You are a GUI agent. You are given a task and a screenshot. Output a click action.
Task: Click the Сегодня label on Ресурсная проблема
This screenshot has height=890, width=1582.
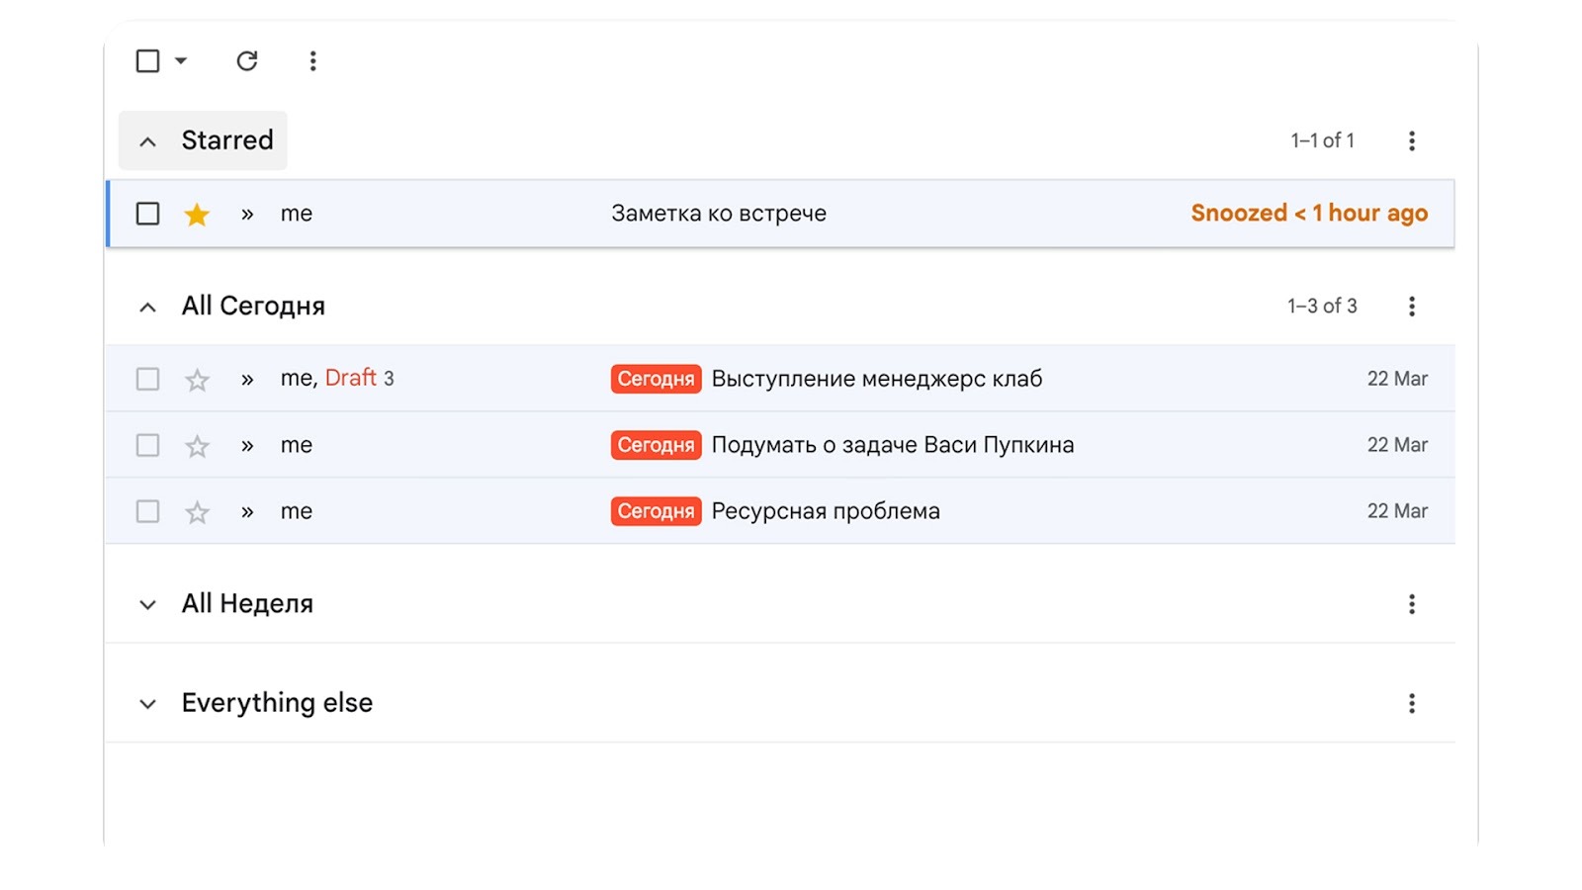coord(656,510)
